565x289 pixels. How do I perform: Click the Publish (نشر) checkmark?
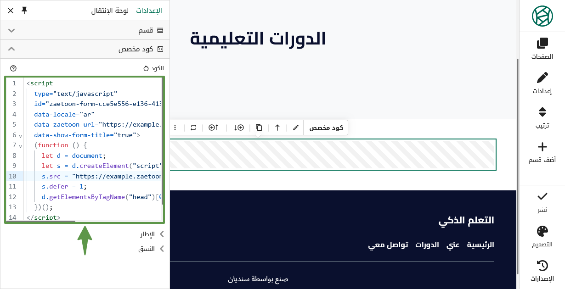click(x=542, y=202)
